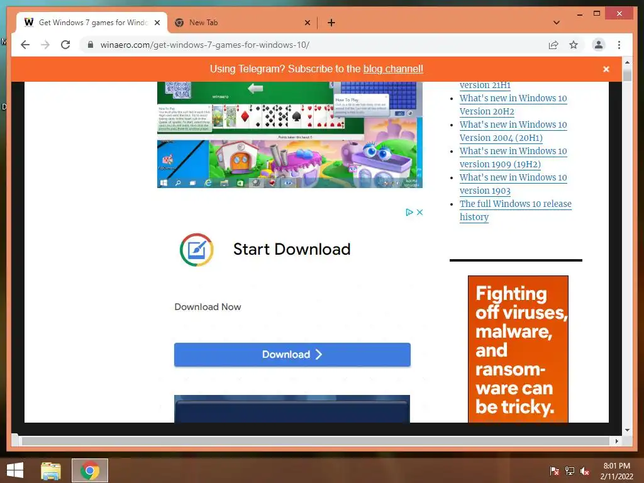Click the Chrome taskbar icon
The image size is (644, 483).
(90, 470)
